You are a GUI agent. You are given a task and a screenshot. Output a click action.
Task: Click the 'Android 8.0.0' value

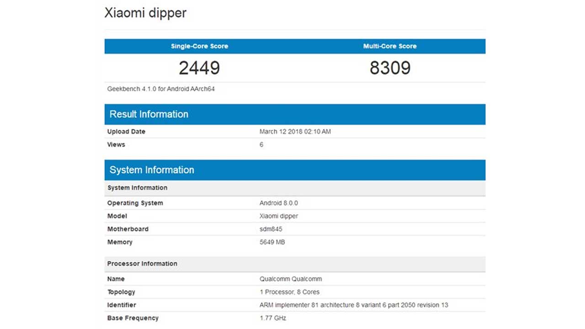[279, 203]
